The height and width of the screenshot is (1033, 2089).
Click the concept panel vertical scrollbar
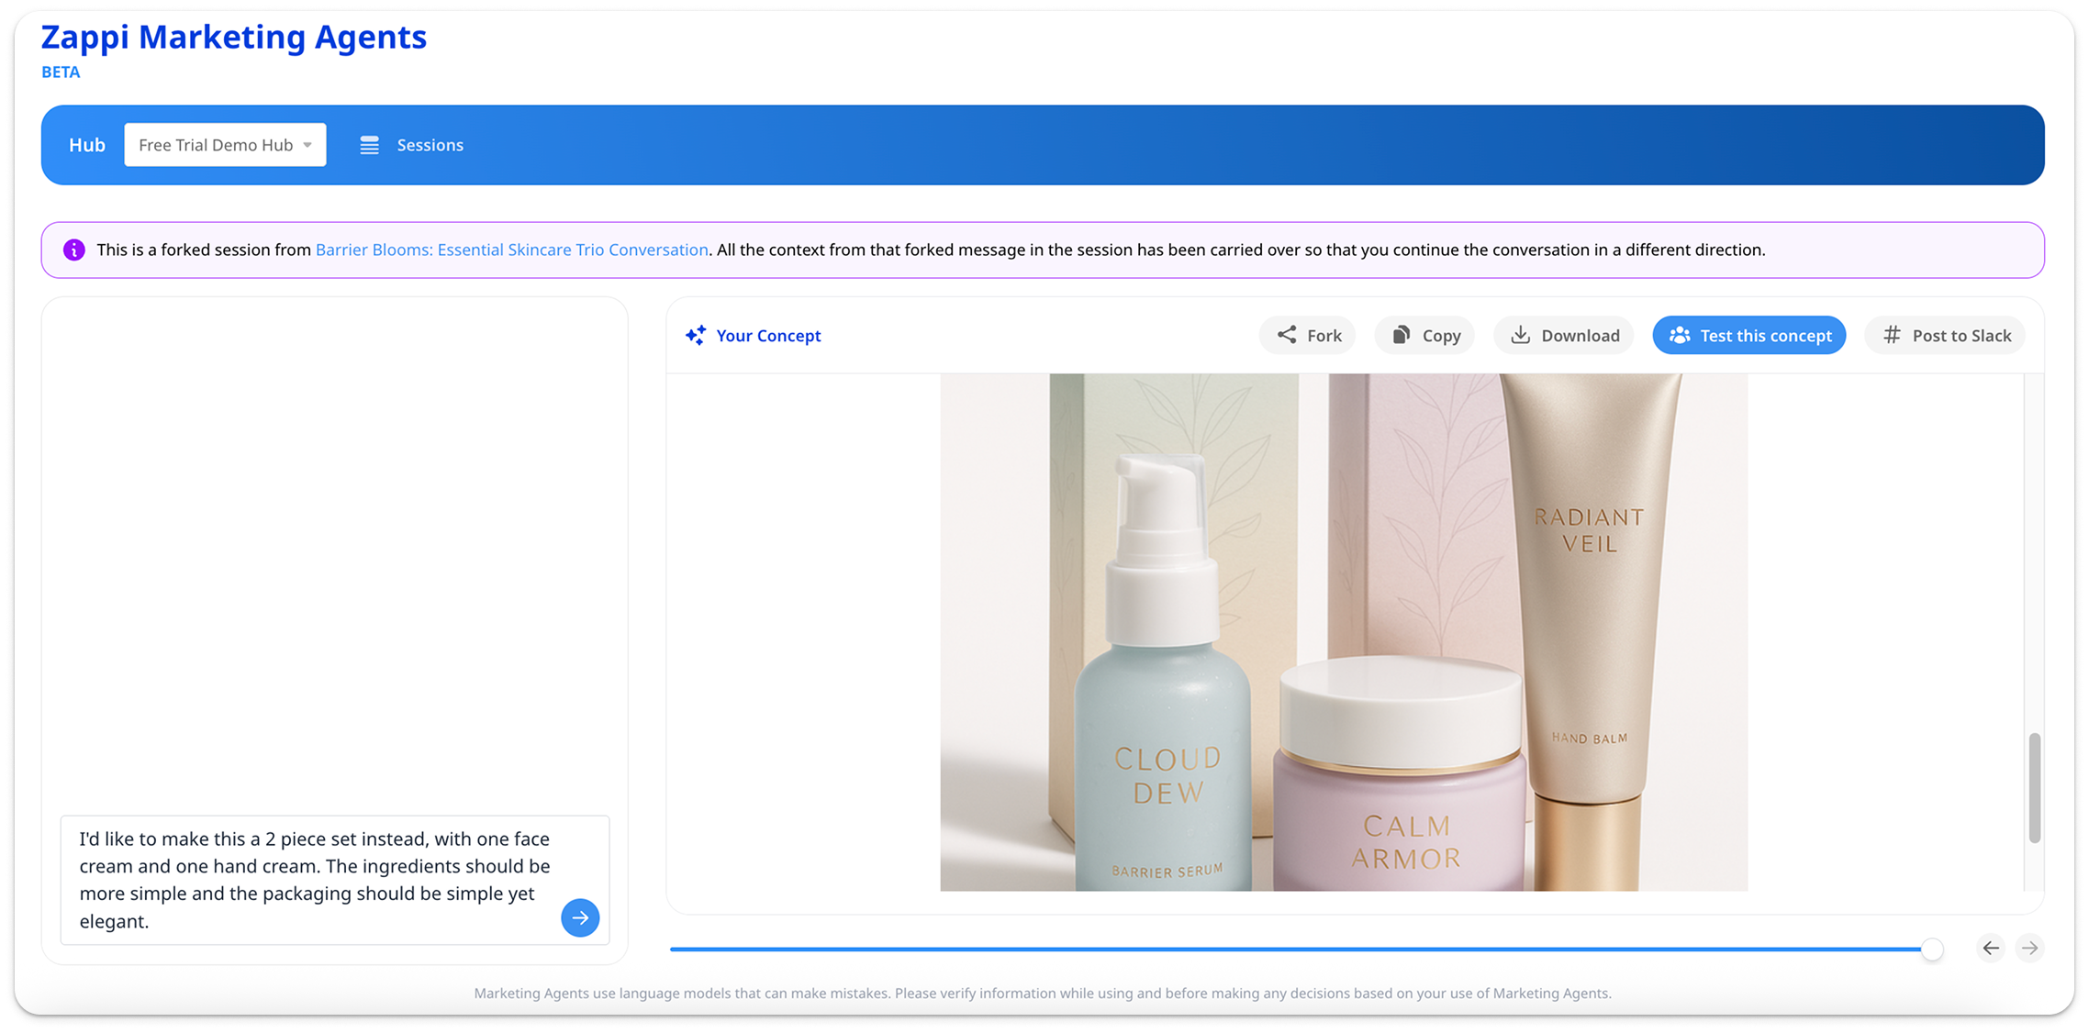(x=2035, y=787)
